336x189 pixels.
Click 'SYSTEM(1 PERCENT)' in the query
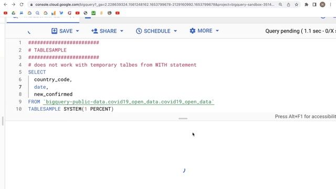(89, 109)
